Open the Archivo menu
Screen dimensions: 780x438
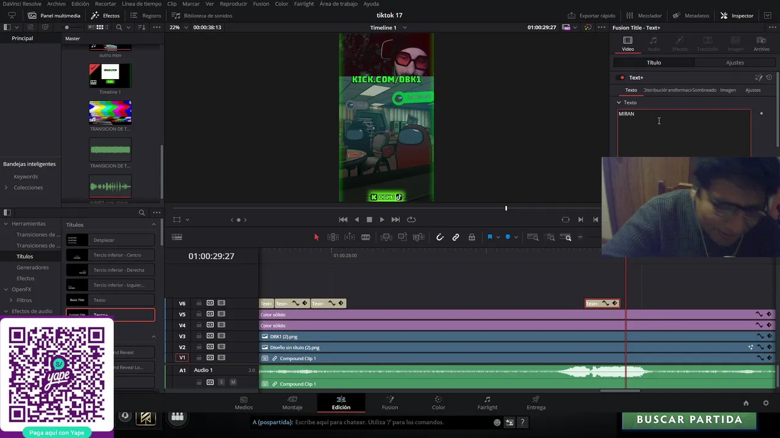pos(56,4)
